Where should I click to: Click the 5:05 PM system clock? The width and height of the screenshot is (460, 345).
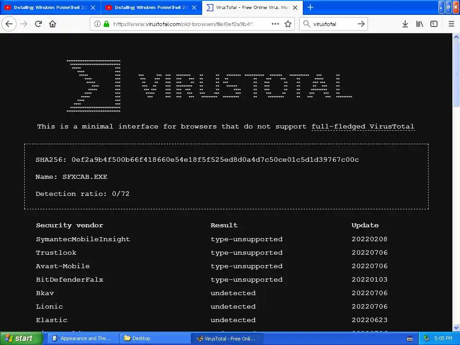443,338
